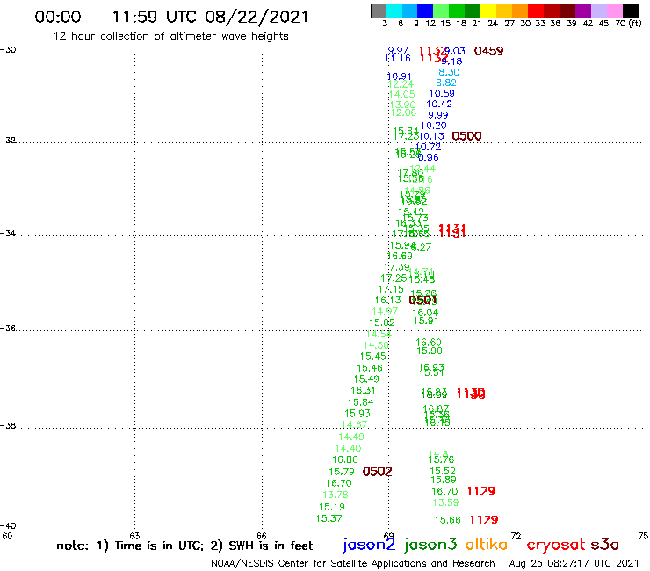Click the 'jason2' legend label

pyautogui.click(x=369, y=545)
